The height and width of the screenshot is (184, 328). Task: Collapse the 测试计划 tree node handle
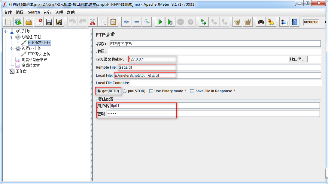6,31
